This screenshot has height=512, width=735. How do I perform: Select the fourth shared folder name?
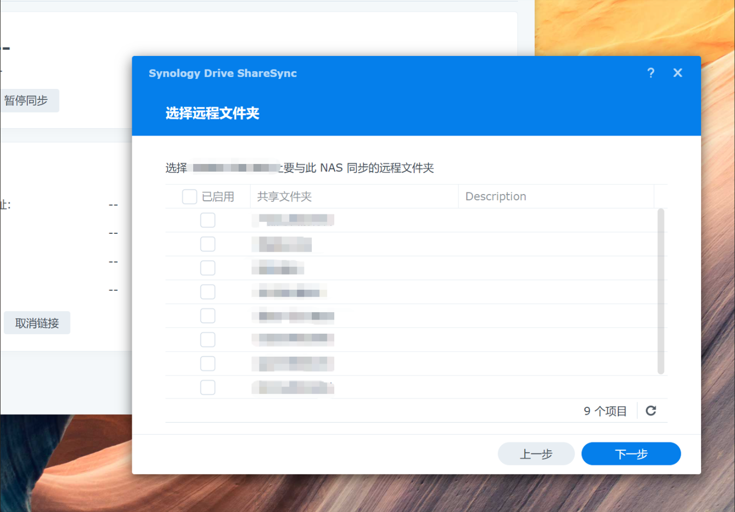coord(288,292)
